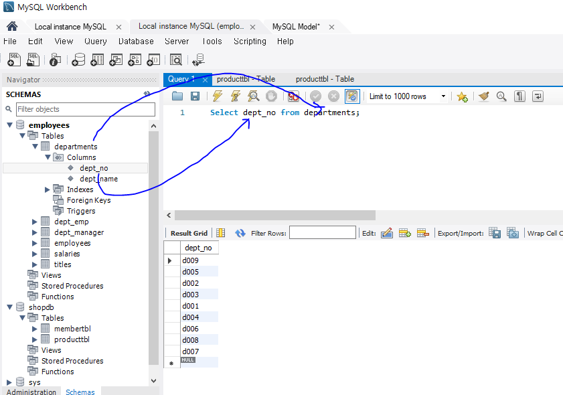Open a SQL script file icon
Viewport: 563px width, 395px height.
(33, 60)
